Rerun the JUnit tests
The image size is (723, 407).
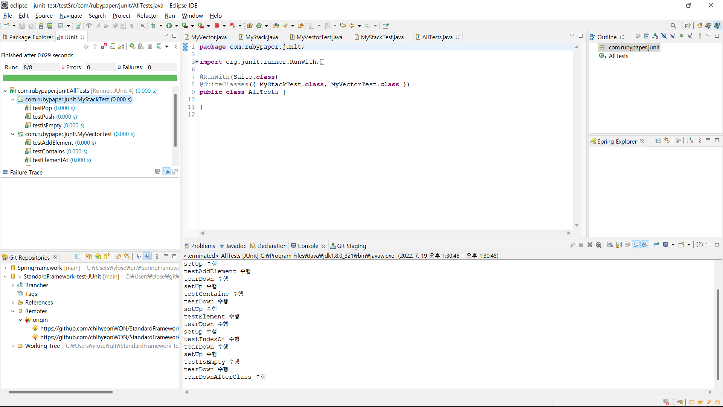[132, 46]
